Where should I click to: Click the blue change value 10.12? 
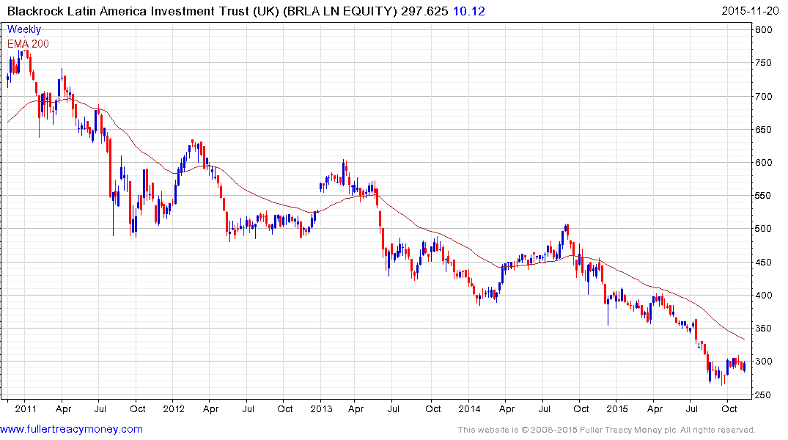point(469,11)
